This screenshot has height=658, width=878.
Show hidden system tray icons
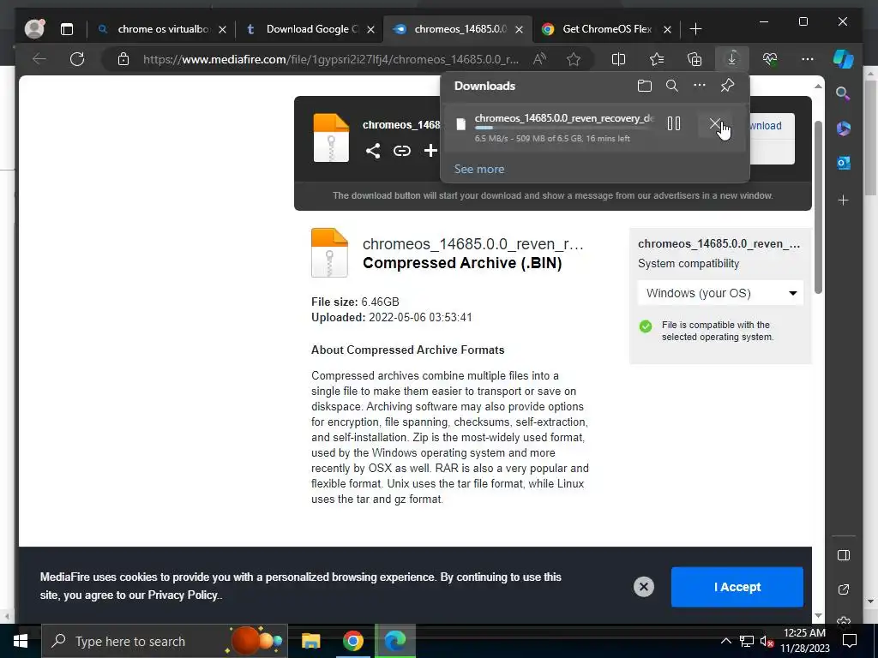click(725, 641)
